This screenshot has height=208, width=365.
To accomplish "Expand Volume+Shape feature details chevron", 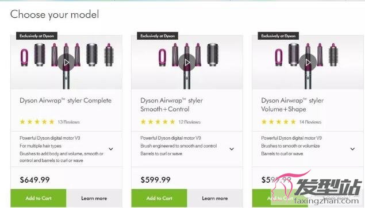I will pos(352,149).
